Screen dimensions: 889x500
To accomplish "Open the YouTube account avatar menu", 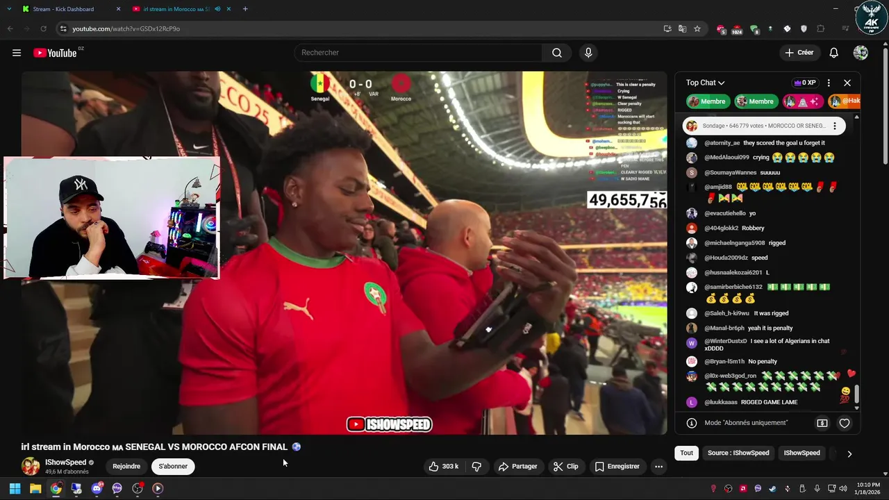I will pos(861,53).
